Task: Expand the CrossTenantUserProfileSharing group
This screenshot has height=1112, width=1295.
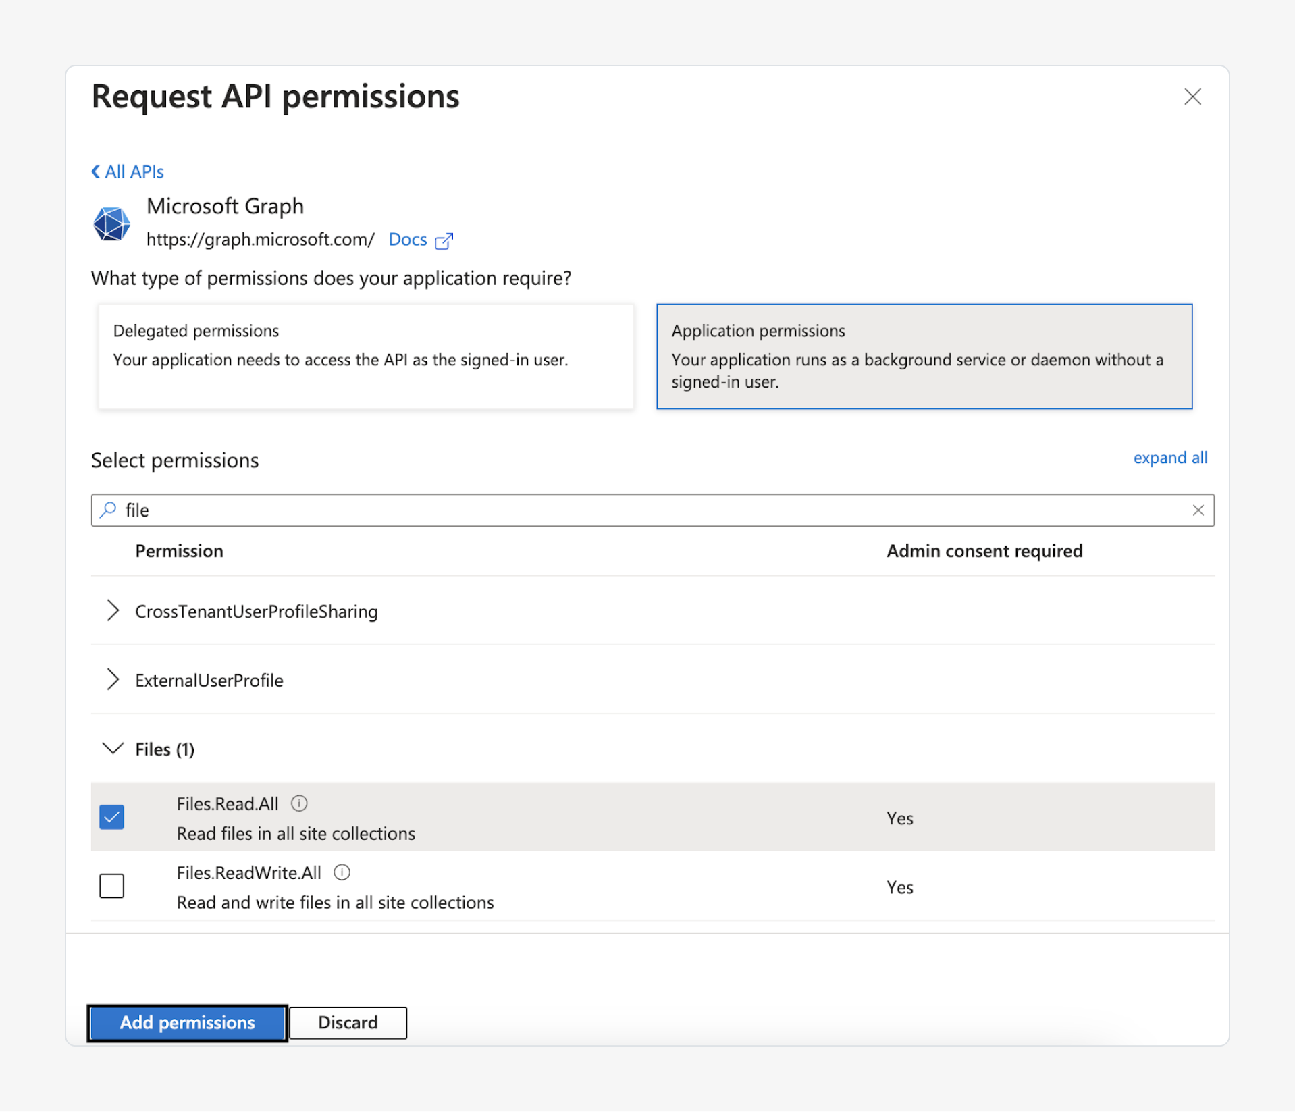Action: point(113,610)
